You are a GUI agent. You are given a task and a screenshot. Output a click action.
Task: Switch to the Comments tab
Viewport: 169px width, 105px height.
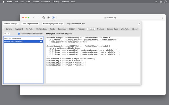tap(62, 29)
